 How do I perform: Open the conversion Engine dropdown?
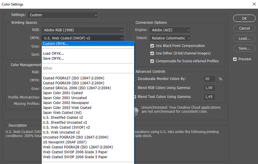[x=170, y=30]
